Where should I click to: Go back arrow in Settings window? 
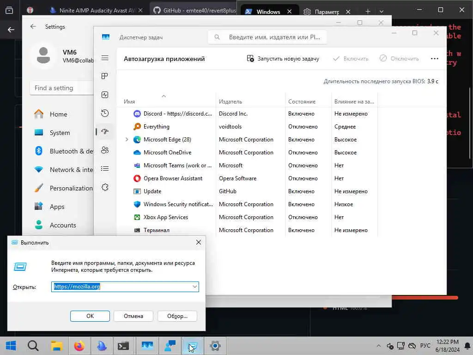pos(33,26)
